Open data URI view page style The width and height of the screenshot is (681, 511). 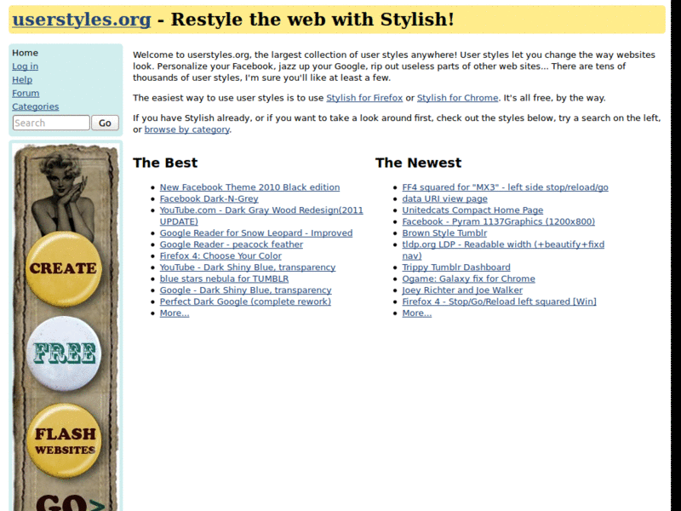tap(444, 199)
